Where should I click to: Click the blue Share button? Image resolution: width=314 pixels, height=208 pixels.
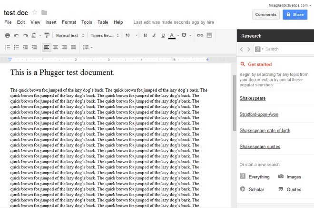point(295,15)
